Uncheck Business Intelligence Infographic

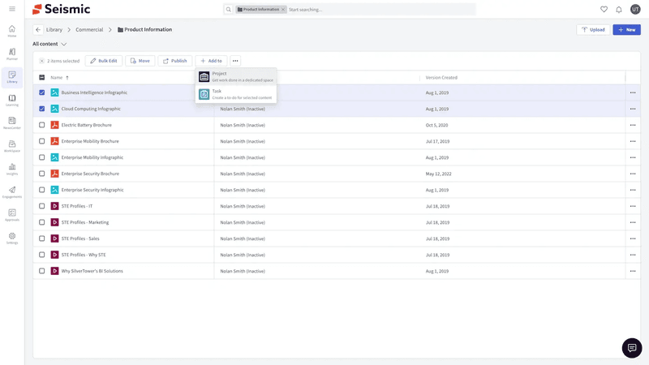point(42,92)
